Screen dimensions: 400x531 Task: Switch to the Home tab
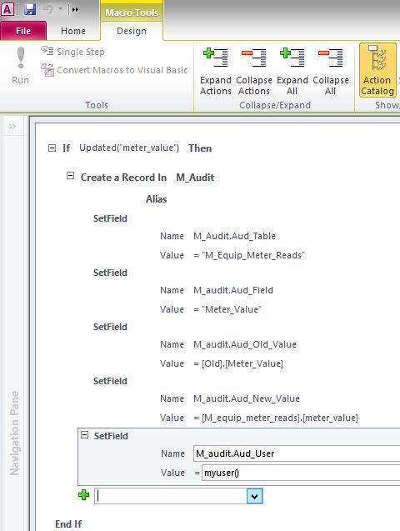(73, 31)
